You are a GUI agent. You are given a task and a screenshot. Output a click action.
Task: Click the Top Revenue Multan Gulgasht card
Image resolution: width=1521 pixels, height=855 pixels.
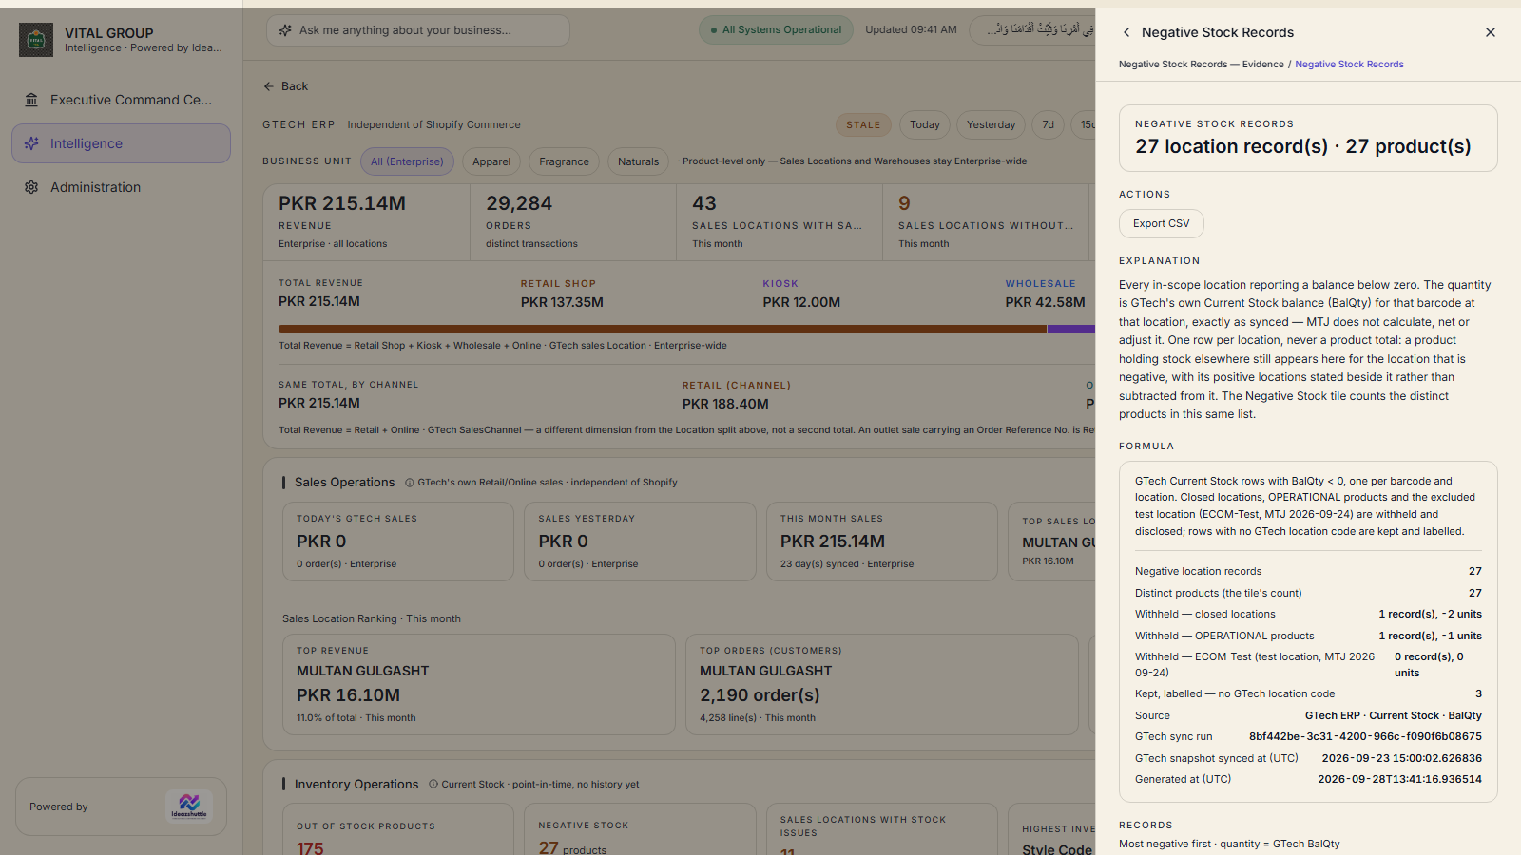479,685
